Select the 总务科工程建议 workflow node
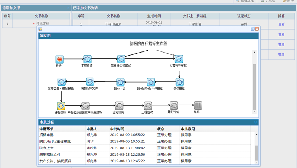The image size is (297, 168). pyautogui.click(x=121, y=59)
